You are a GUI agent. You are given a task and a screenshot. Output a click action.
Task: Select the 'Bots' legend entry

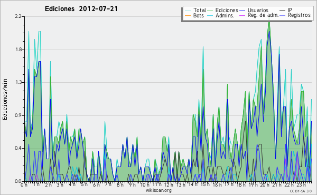click(x=199, y=15)
